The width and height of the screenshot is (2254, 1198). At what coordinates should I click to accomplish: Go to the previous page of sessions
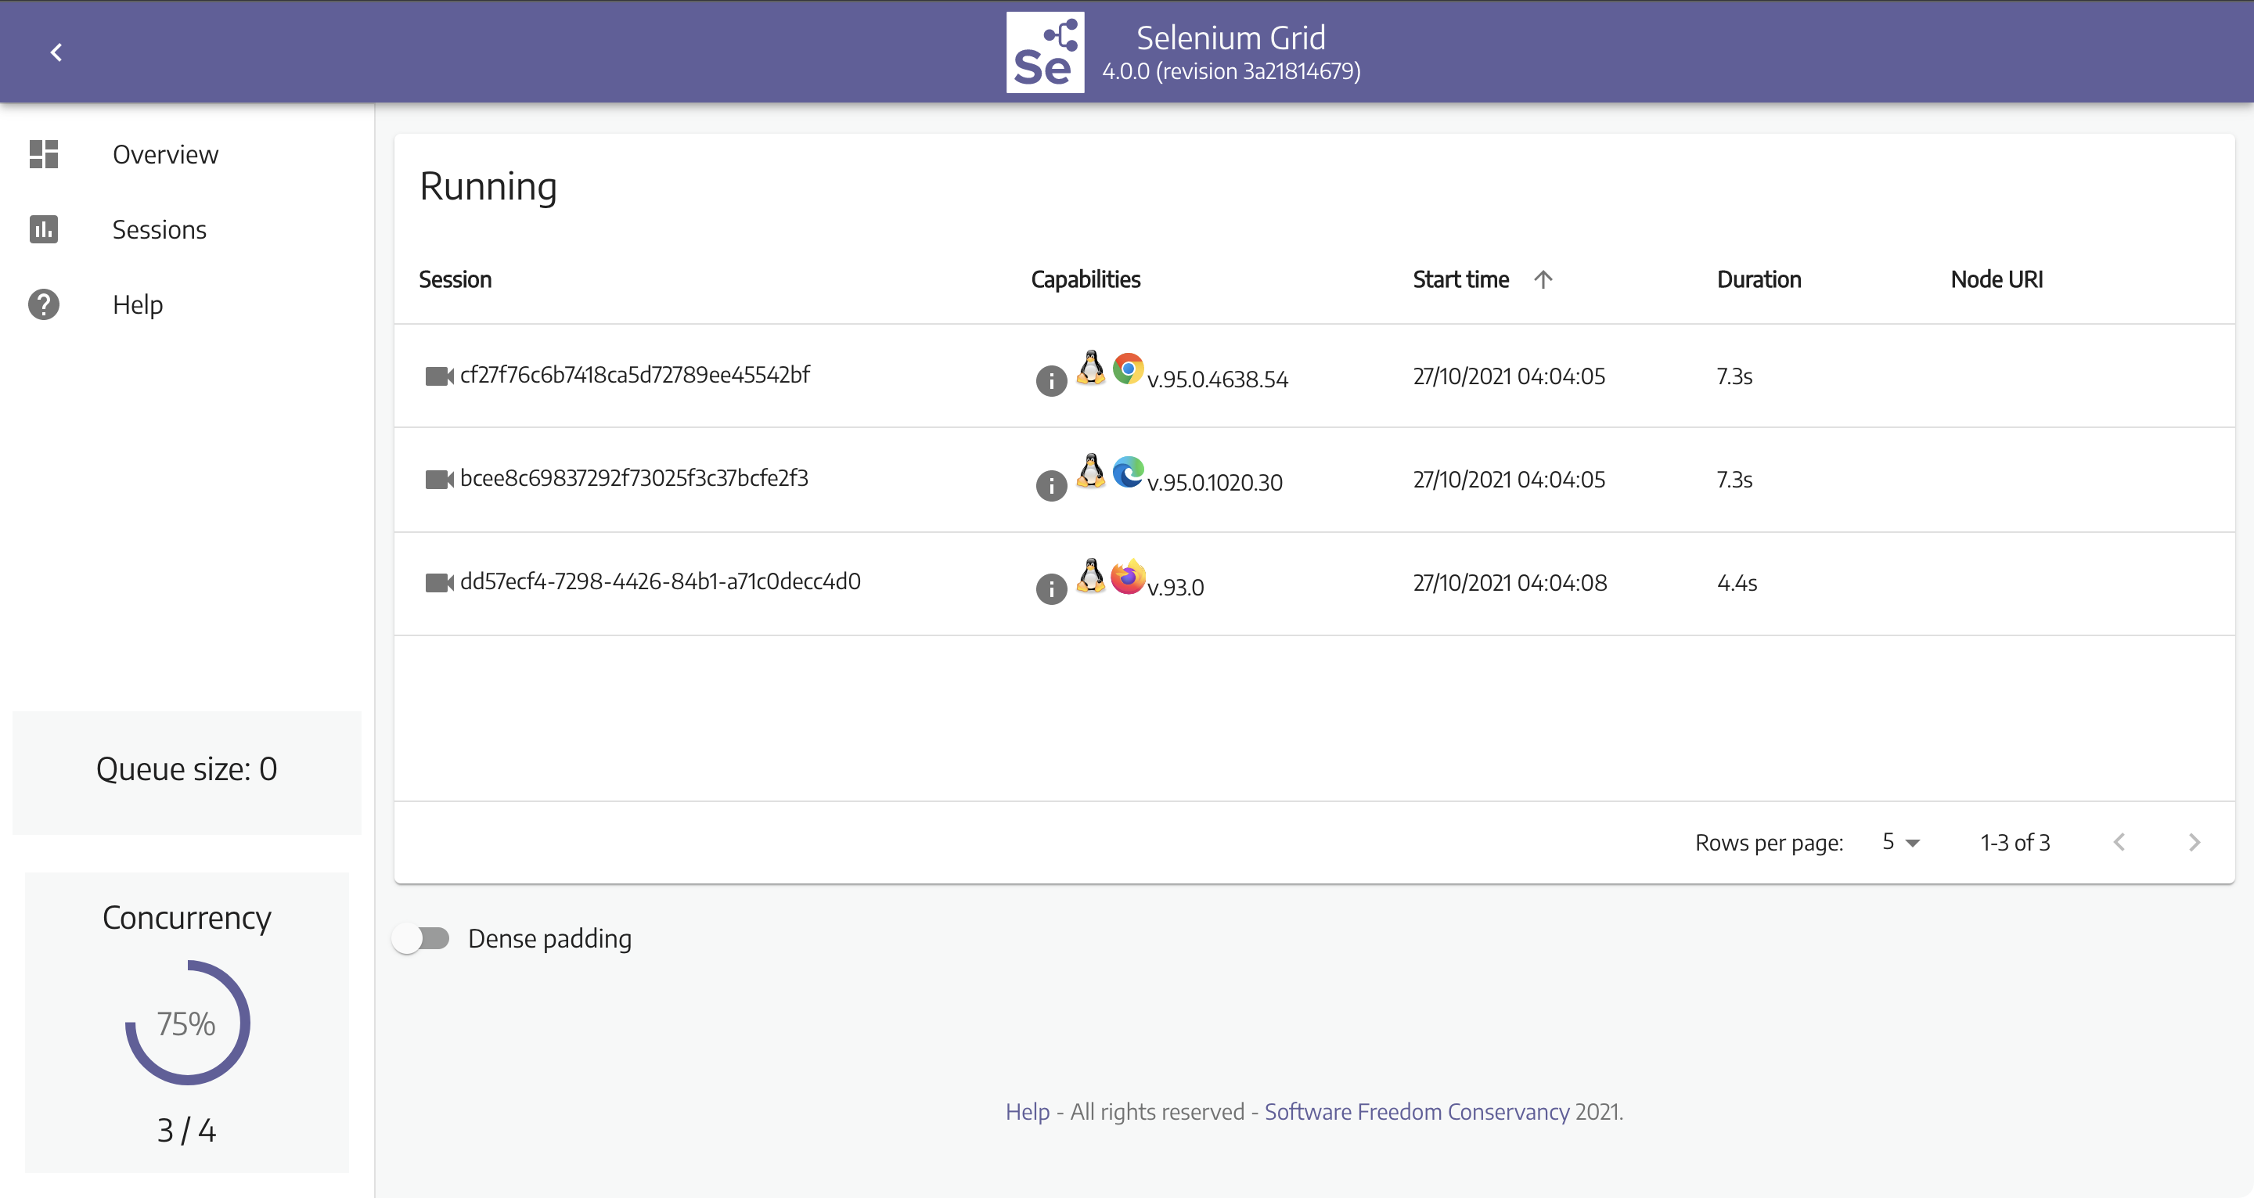(x=2119, y=842)
